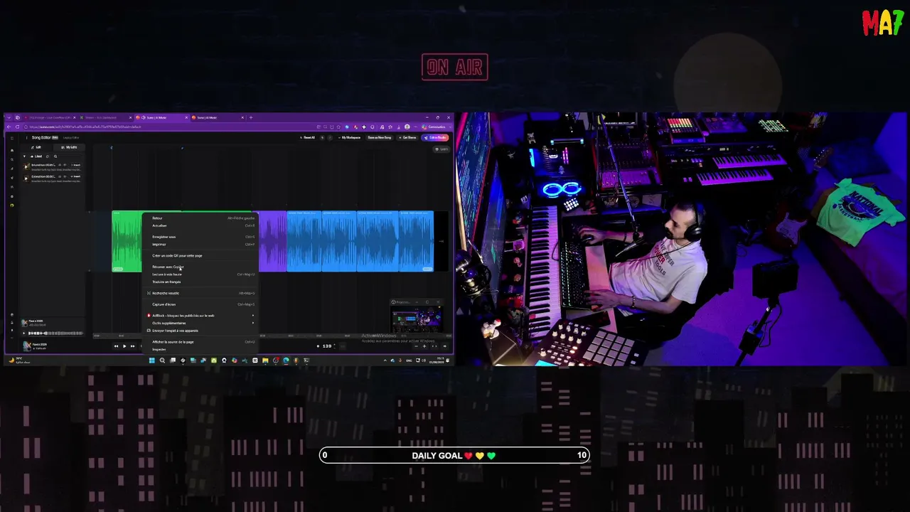Click the editor Play button
This screenshot has width=910, height=512.
click(124, 346)
